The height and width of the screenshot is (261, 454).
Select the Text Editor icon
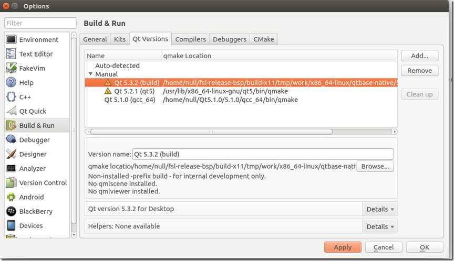11,54
